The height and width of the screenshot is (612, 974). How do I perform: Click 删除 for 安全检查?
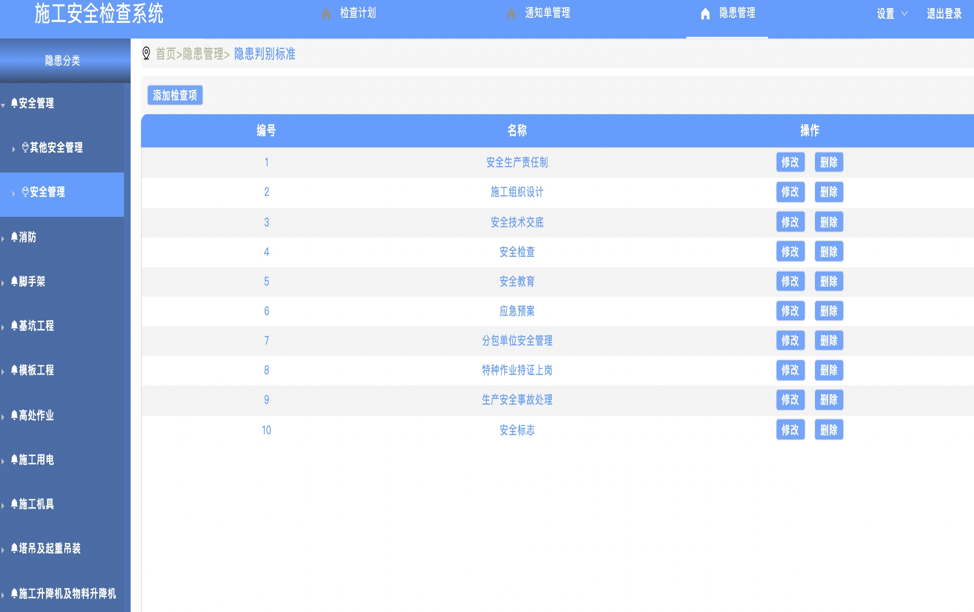(829, 251)
